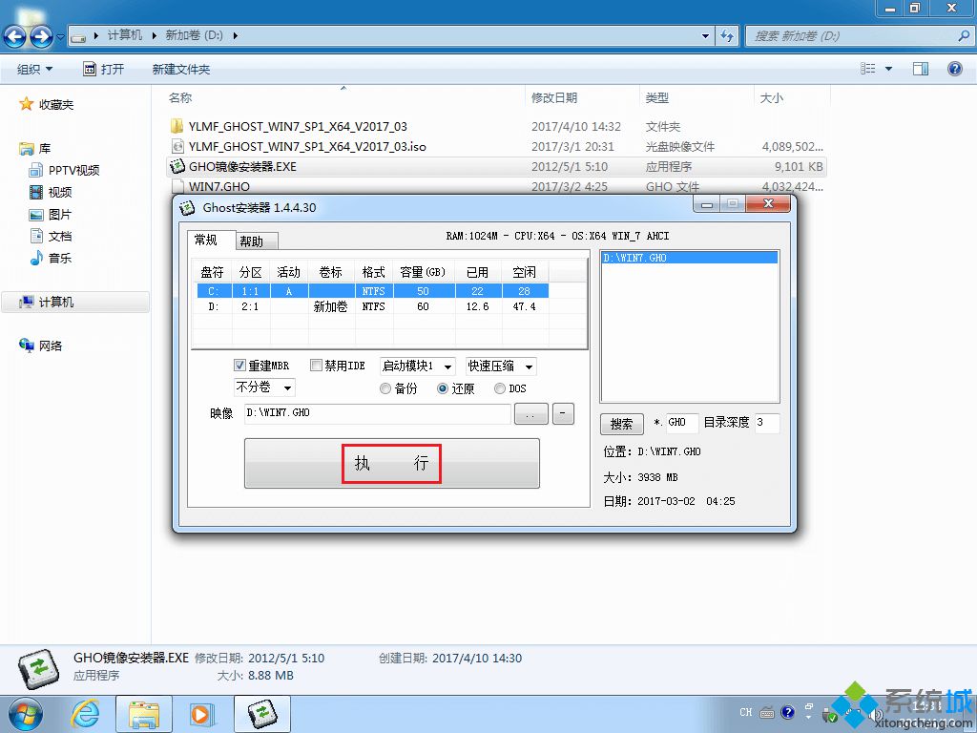Open the 启动模块1 dropdown
977x733 pixels.
click(x=415, y=366)
